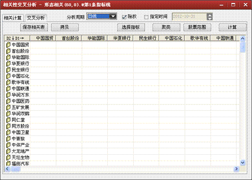The image size is (252, 180).
Task: Click the folder icon beside 中国联通 row
Action: 8,89
